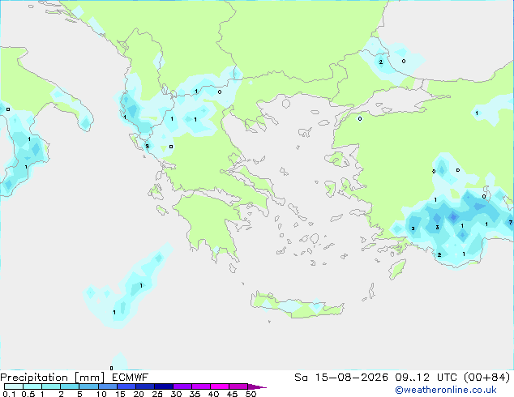Click the '10' legend label
This screenshot has height=397, width=514.
101,394
